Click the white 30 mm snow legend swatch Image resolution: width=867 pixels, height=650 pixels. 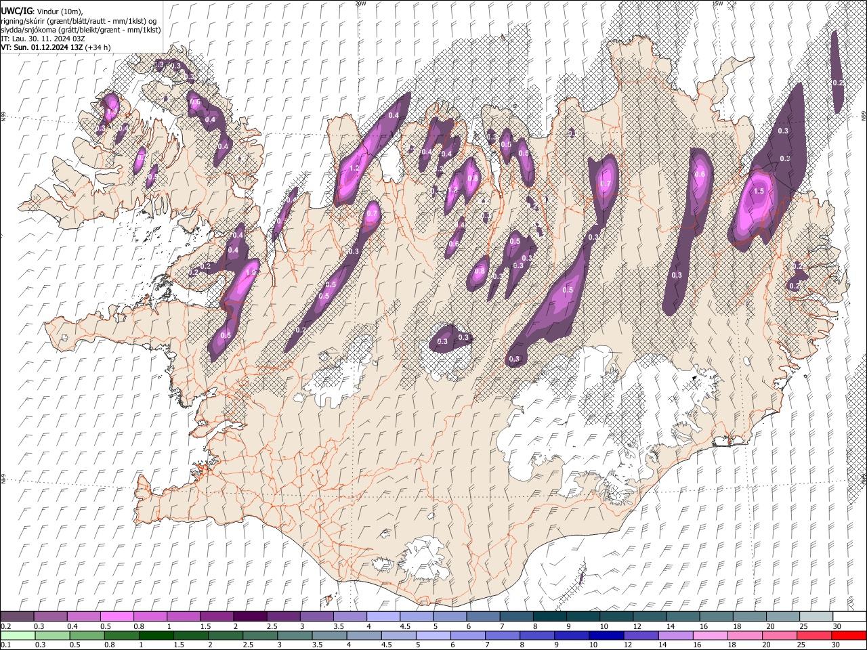pos(849,616)
